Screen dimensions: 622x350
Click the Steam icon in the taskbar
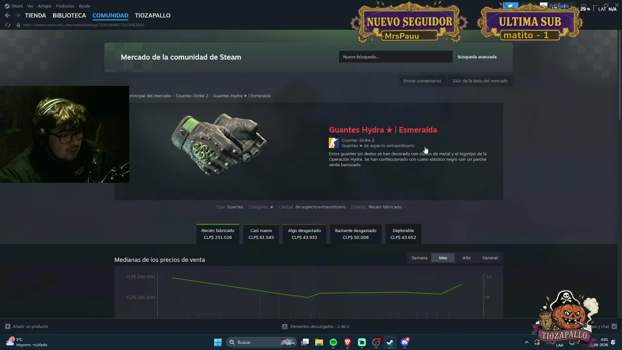(x=390, y=342)
